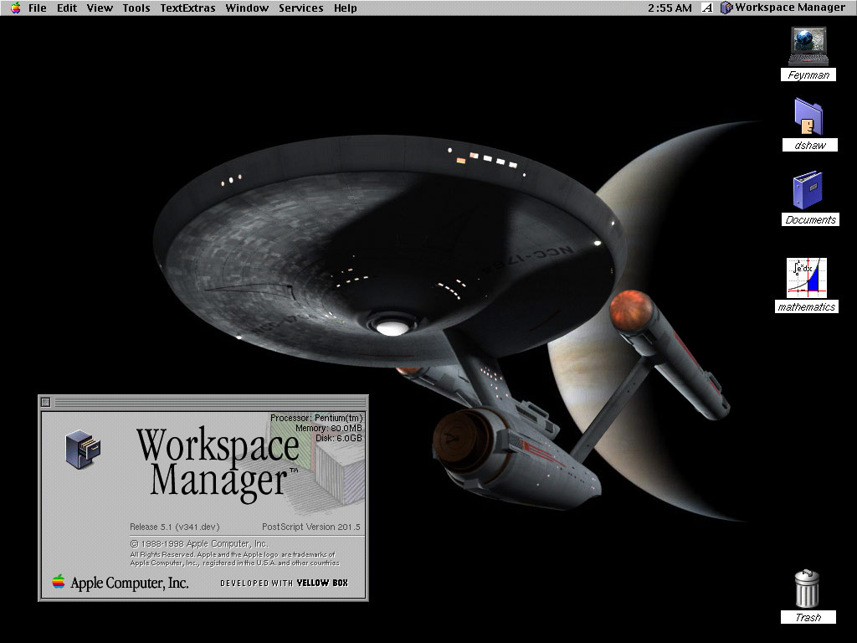Click the 2:55 AM clock
This screenshot has height=643, width=857.
(x=670, y=8)
